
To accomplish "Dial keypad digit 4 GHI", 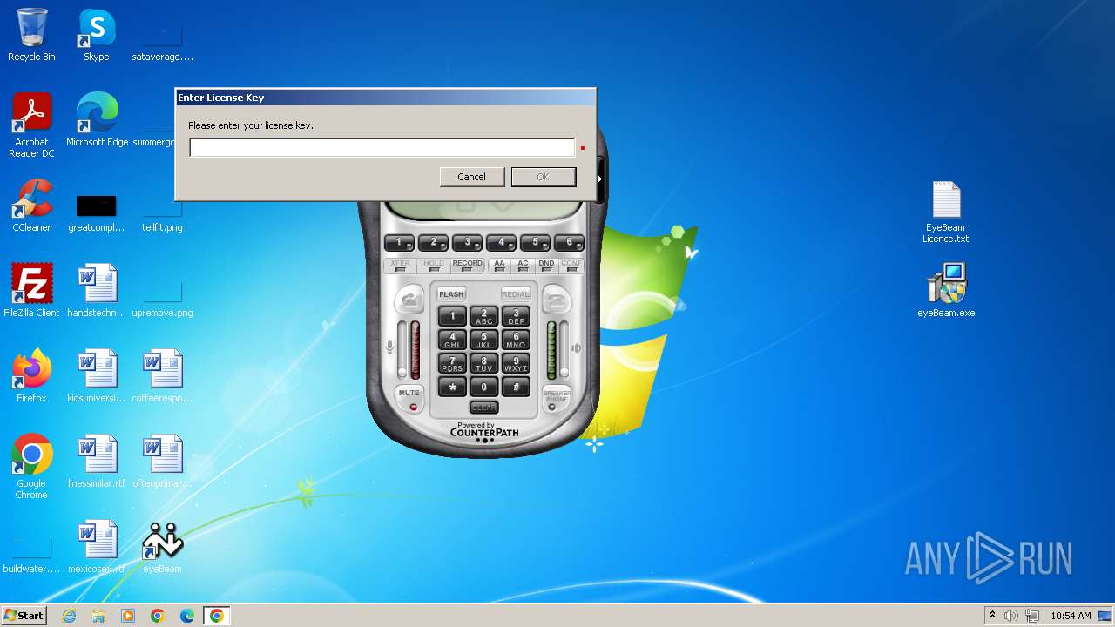I will click(452, 340).
